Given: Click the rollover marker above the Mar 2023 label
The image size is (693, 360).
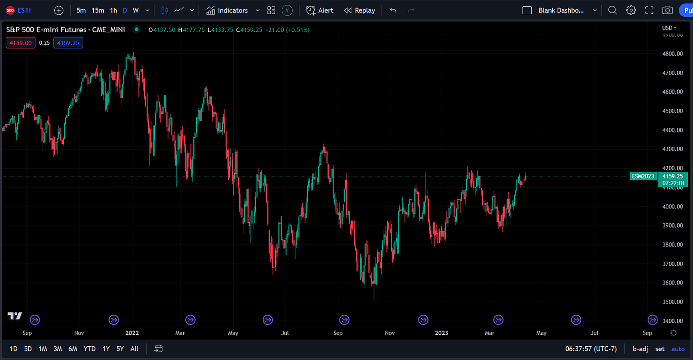Looking at the screenshot, I should (x=498, y=320).
